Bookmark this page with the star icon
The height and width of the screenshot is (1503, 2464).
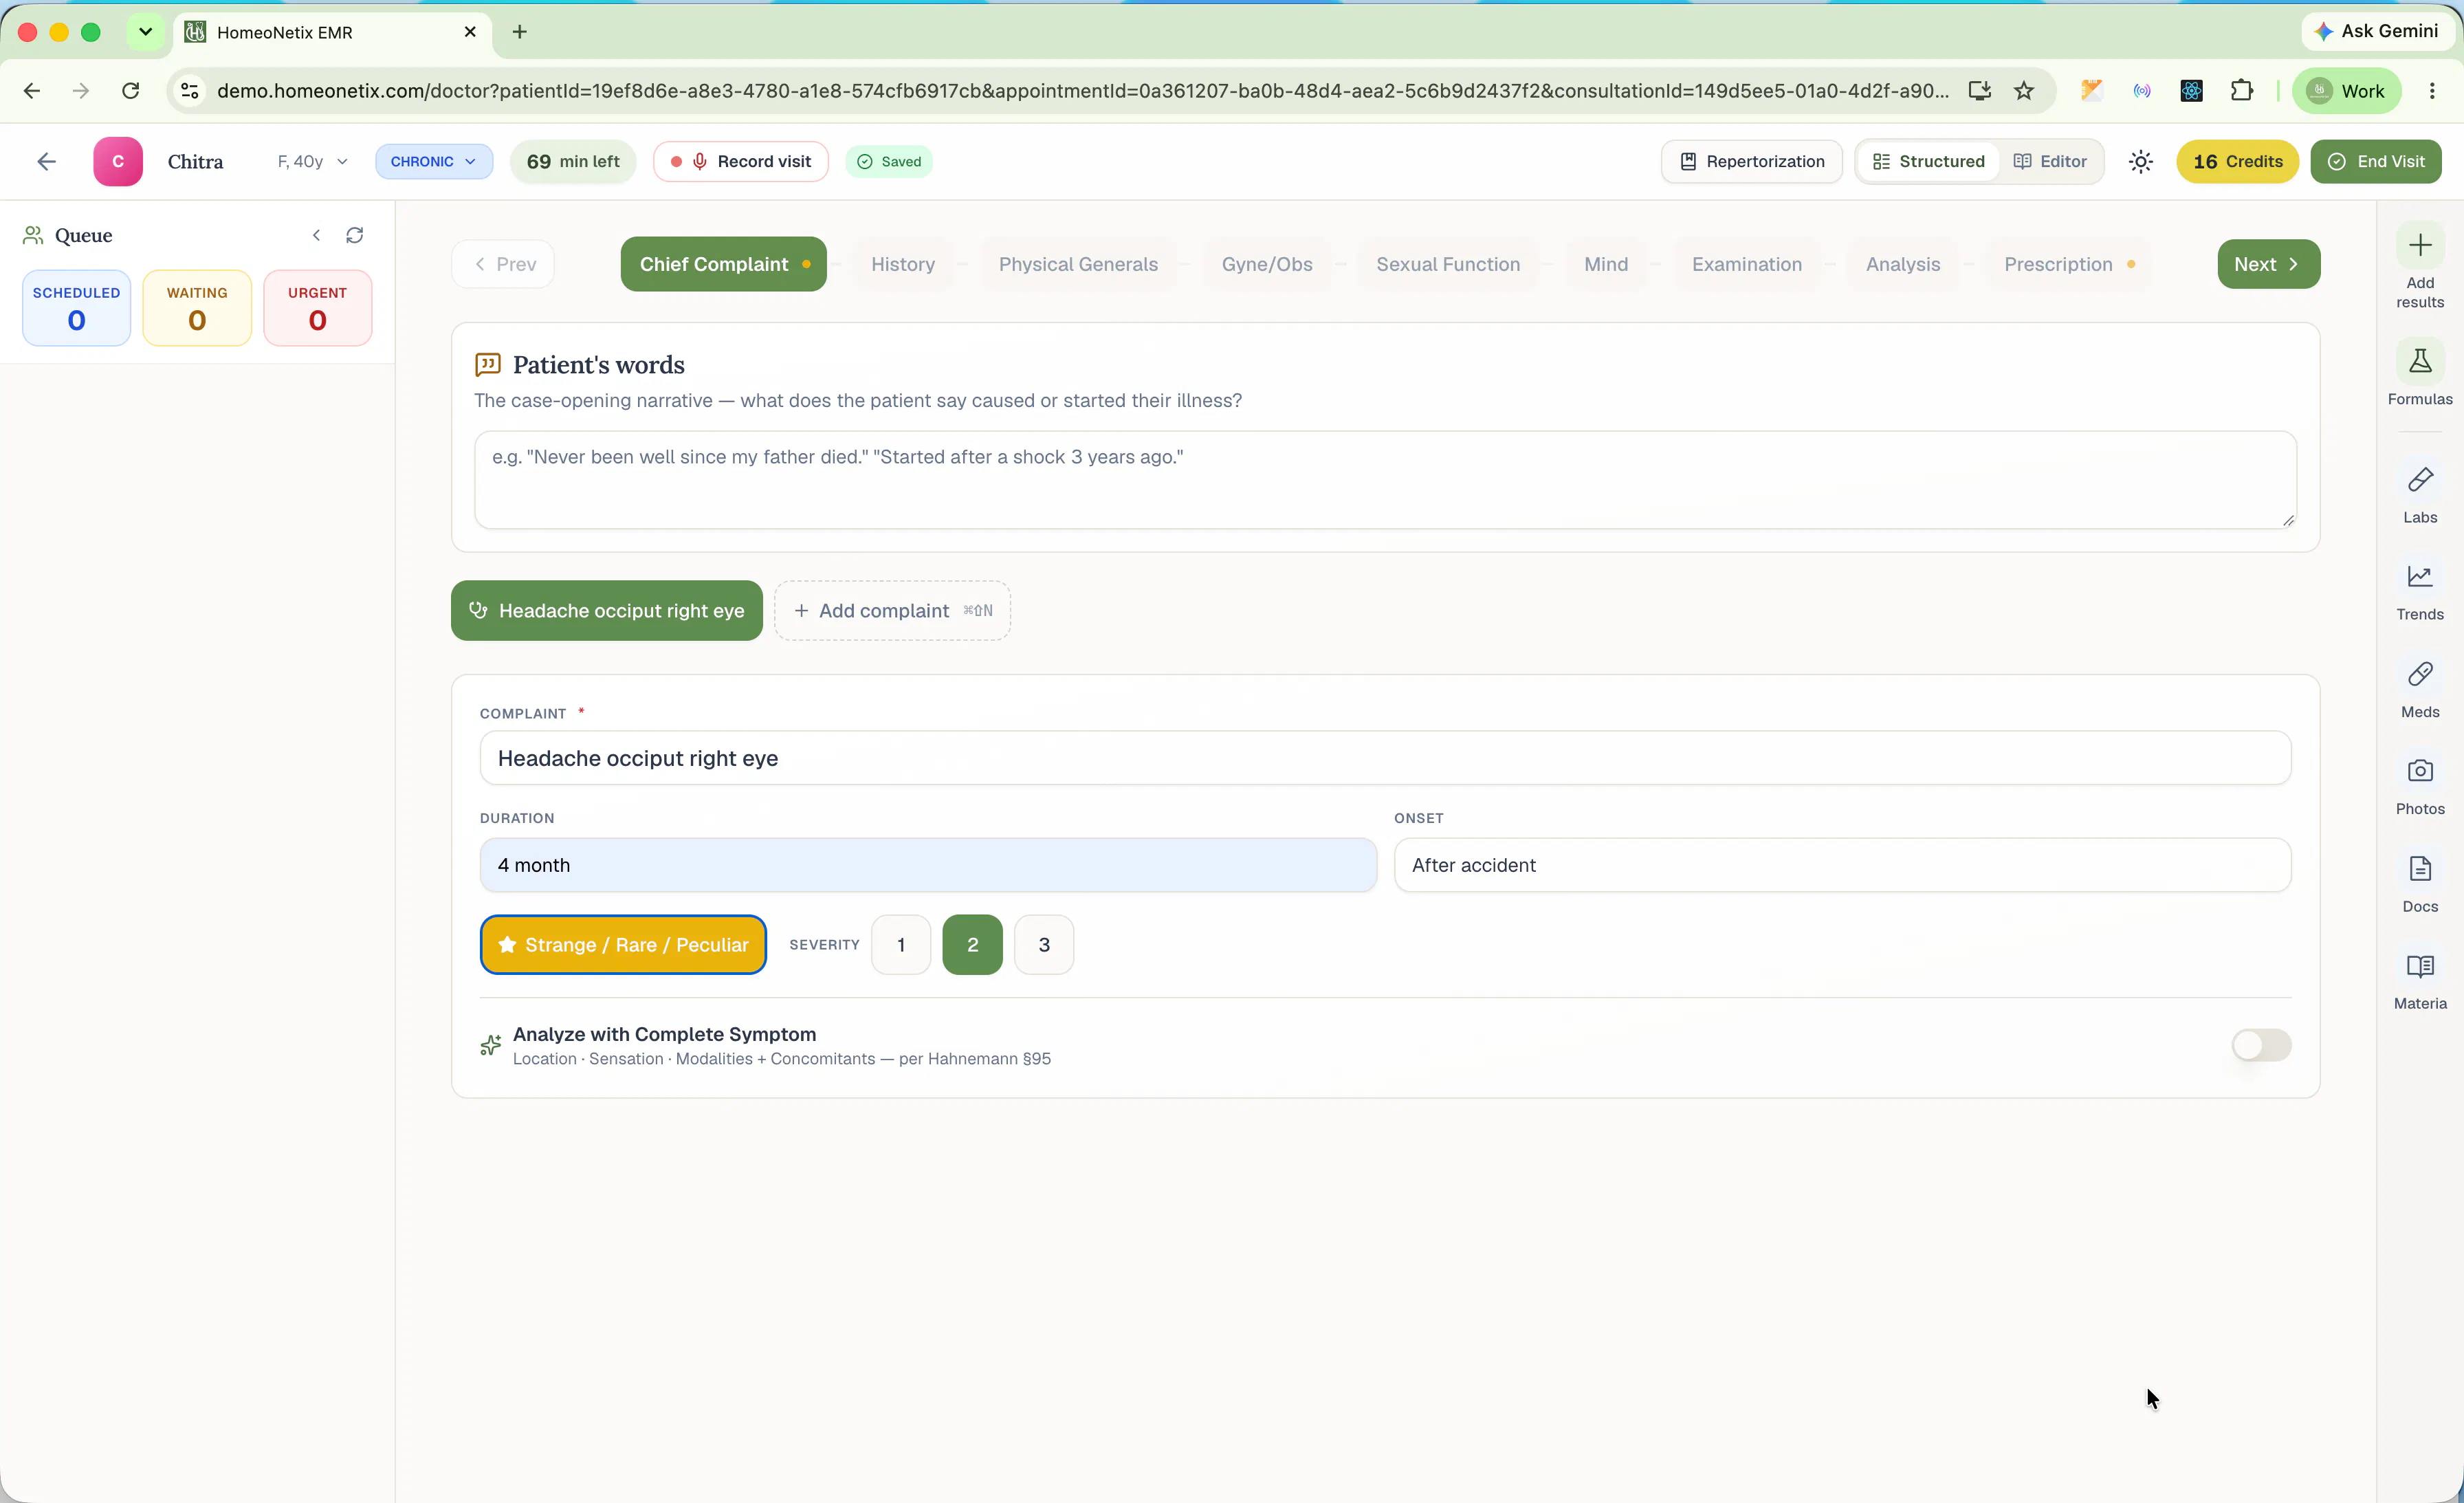point(2023,91)
